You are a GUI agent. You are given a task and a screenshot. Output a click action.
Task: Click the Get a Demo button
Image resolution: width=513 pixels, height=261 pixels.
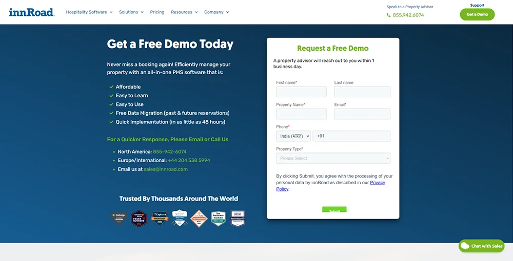477,14
